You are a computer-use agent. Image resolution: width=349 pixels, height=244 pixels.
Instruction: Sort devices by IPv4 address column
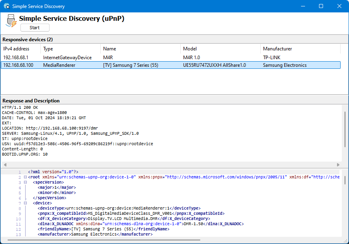(x=21, y=49)
